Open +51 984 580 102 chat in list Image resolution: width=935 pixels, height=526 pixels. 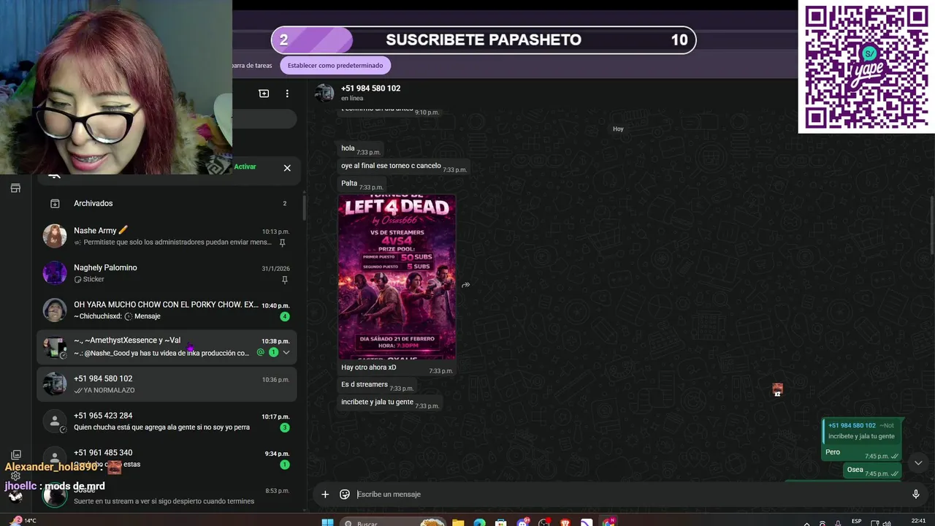point(168,384)
